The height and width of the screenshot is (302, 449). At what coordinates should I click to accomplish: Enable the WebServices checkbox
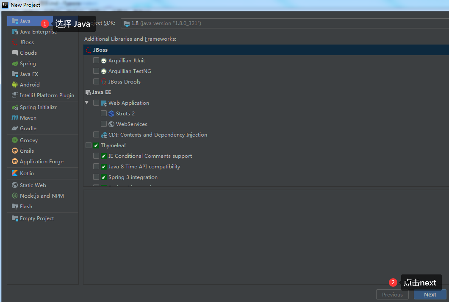[x=104, y=124]
